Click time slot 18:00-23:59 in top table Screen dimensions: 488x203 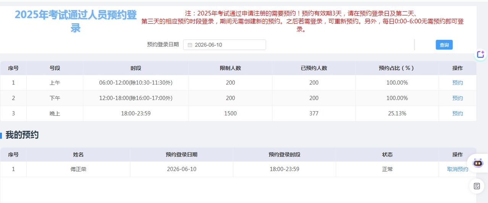click(x=136, y=113)
